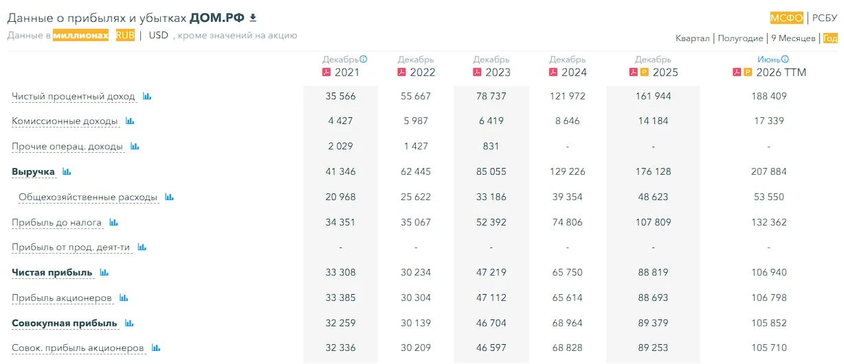
Task: Select the Квартал period
Action: coord(692,38)
